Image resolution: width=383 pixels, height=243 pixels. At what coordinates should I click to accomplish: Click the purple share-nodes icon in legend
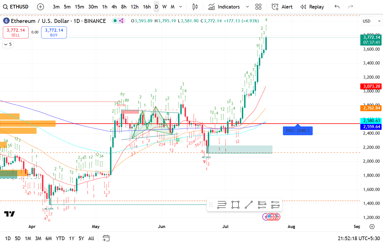coord(121,21)
